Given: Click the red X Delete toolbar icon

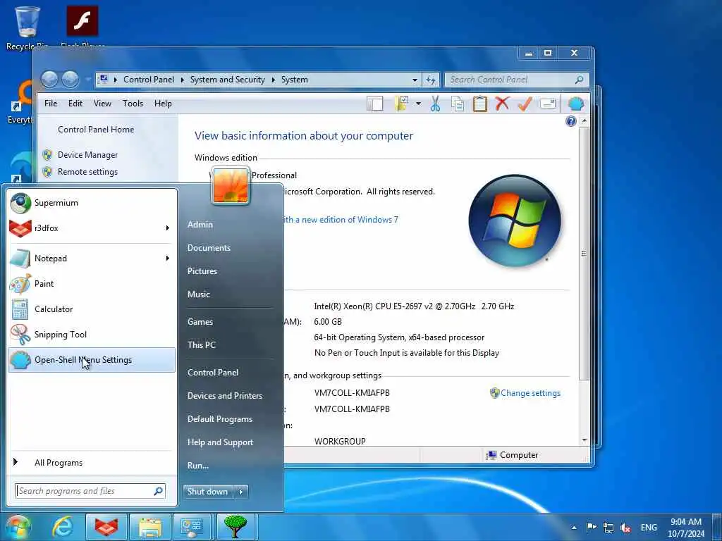Looking at the screenshot, I should (502, 104).
